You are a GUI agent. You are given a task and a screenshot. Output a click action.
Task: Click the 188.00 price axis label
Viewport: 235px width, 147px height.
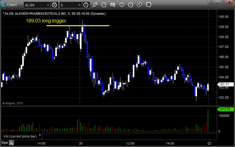coord(224,37)
